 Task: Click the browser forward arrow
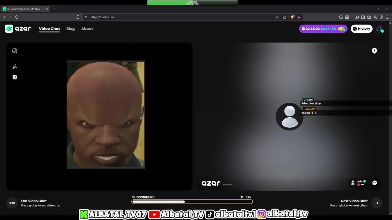pos(10,17)
